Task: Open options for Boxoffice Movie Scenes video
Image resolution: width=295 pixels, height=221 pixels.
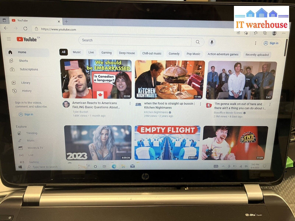Action: tap(270, 104)
